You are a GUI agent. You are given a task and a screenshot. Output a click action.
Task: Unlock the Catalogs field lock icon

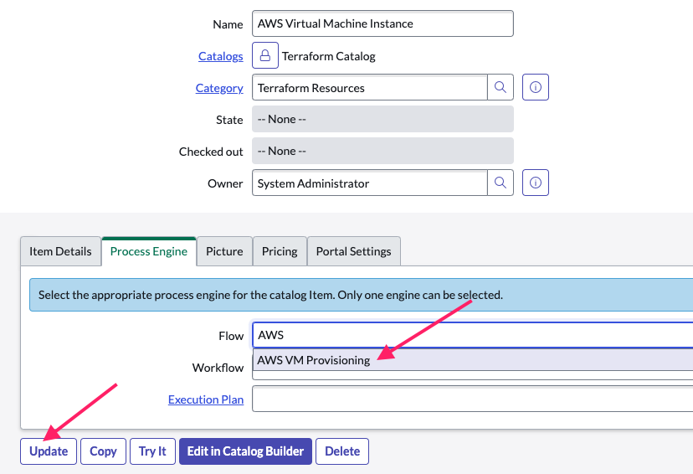point(265,55)
